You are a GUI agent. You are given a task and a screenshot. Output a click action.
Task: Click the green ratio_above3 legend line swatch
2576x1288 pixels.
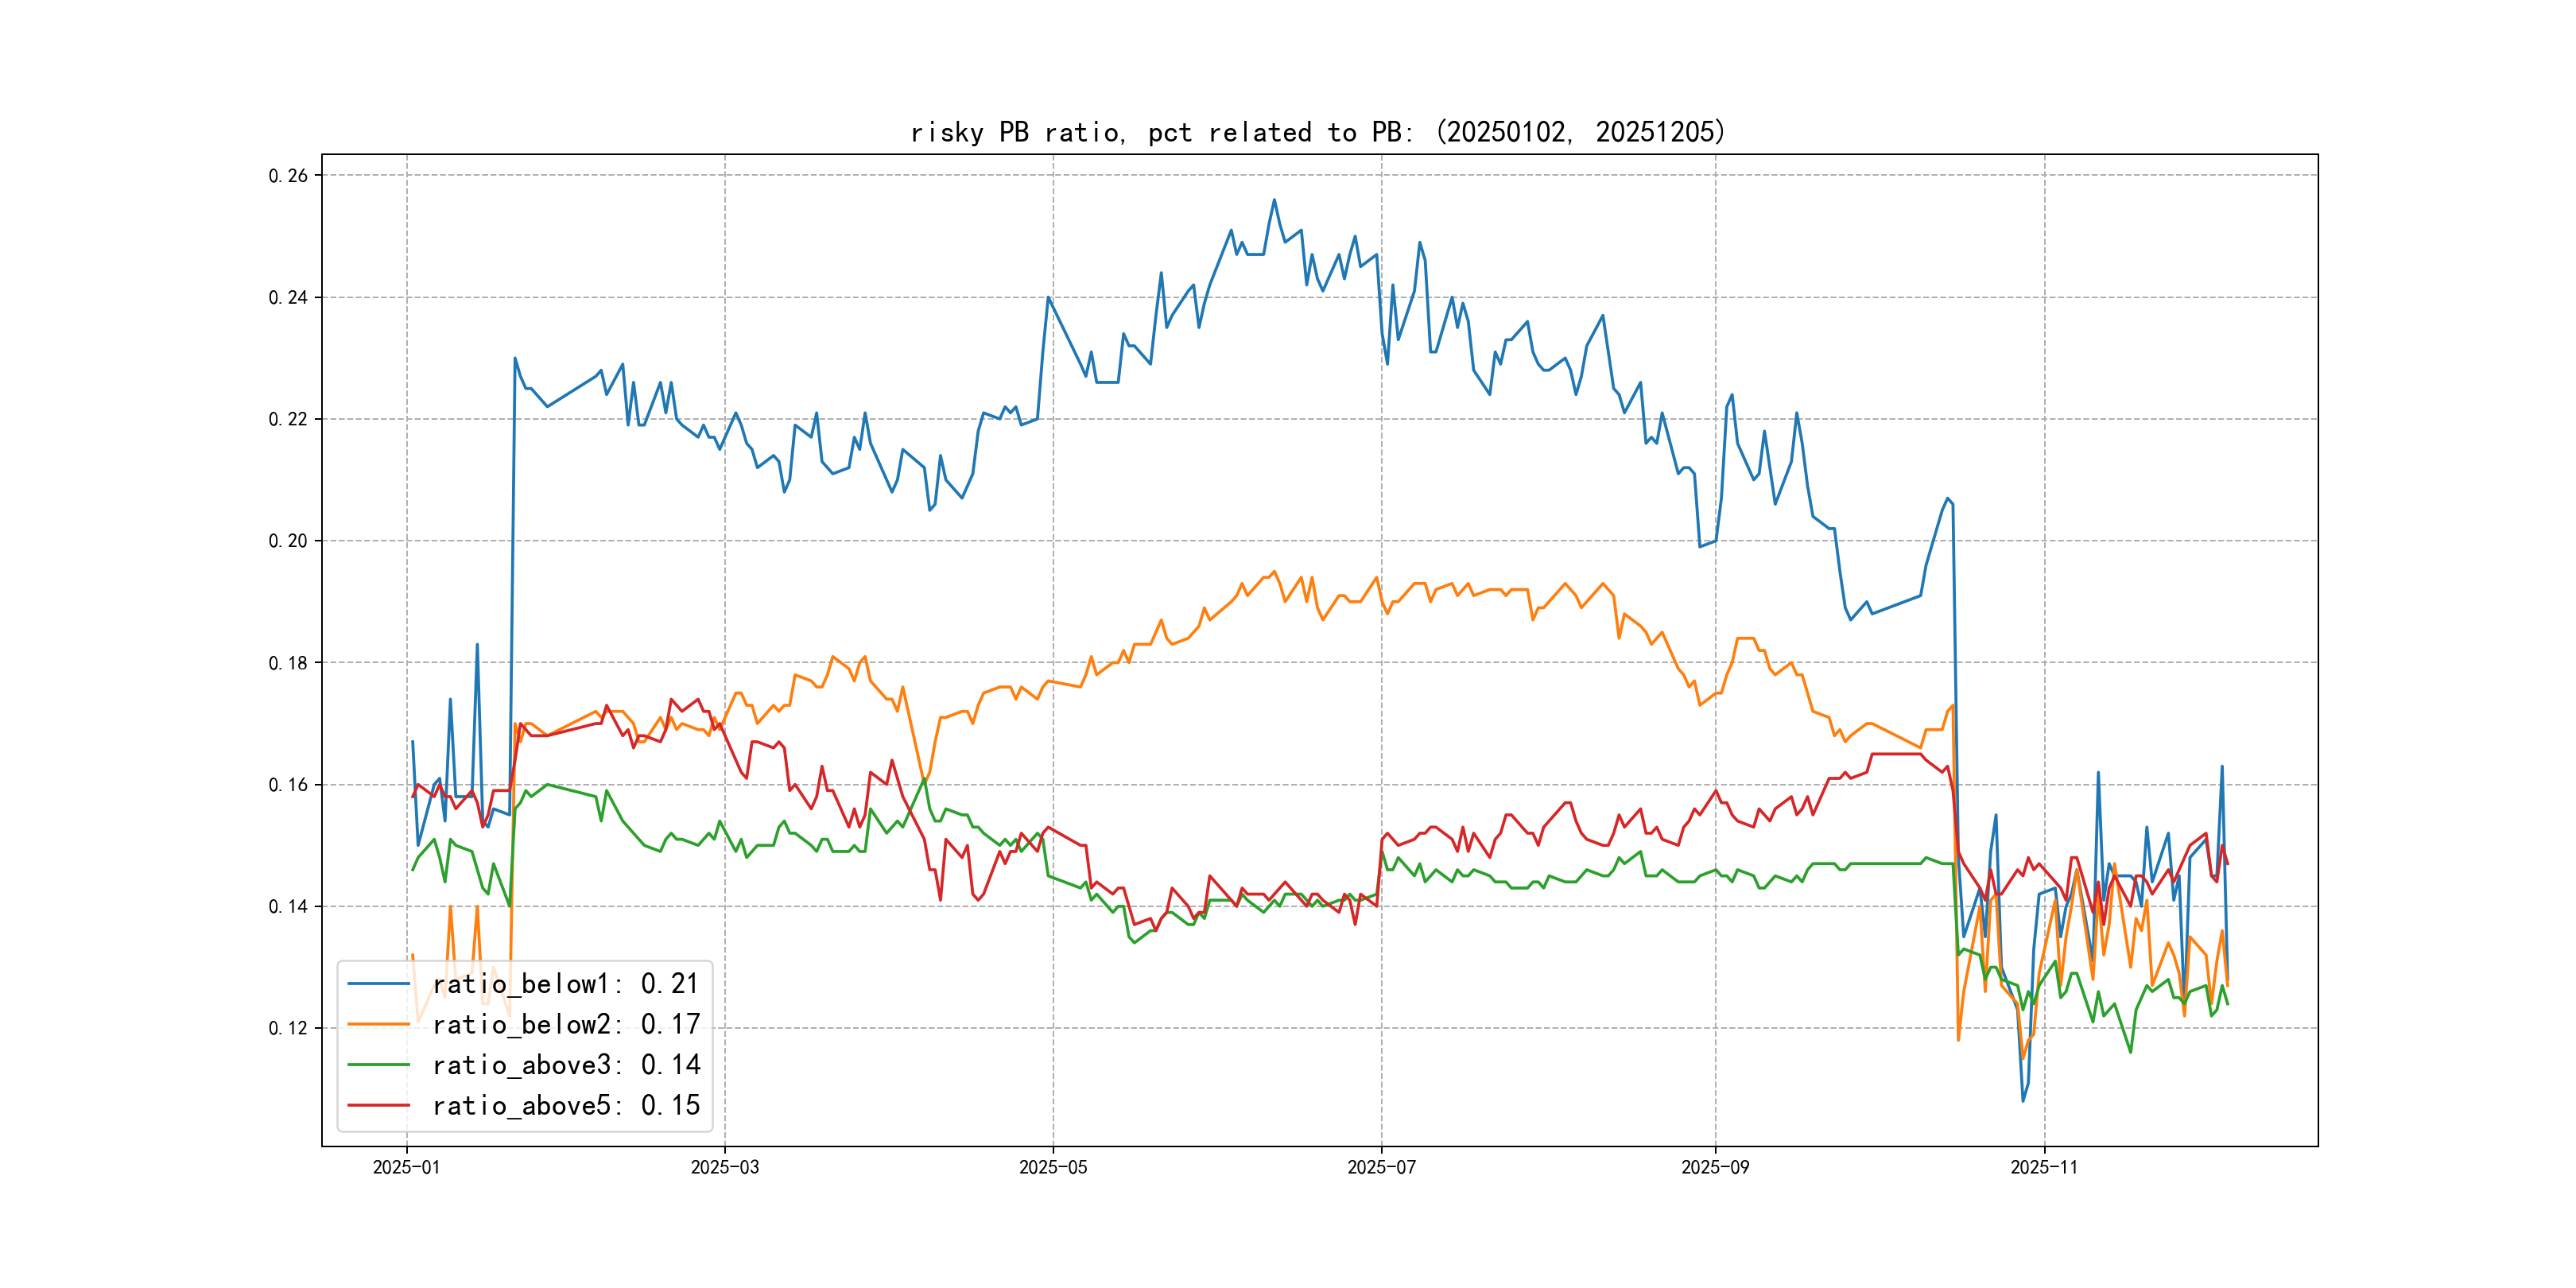[378, 1065]
